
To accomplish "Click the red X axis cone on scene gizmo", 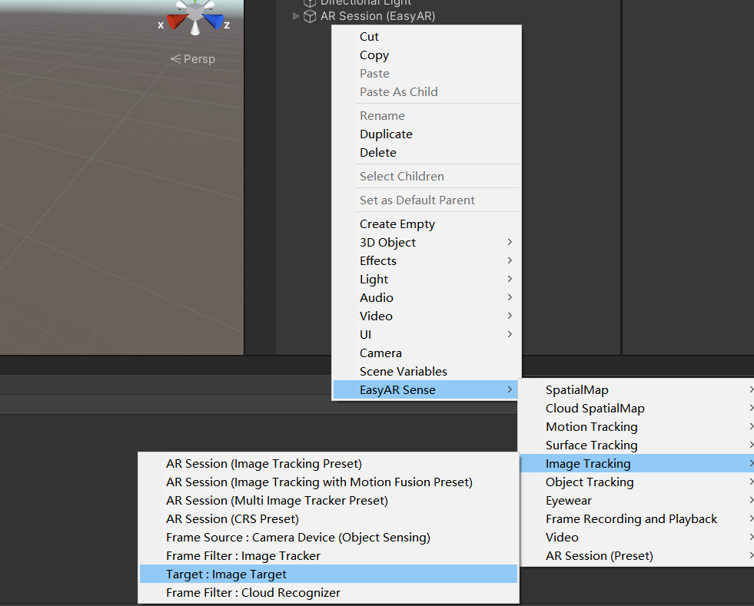I will (174, 21).
